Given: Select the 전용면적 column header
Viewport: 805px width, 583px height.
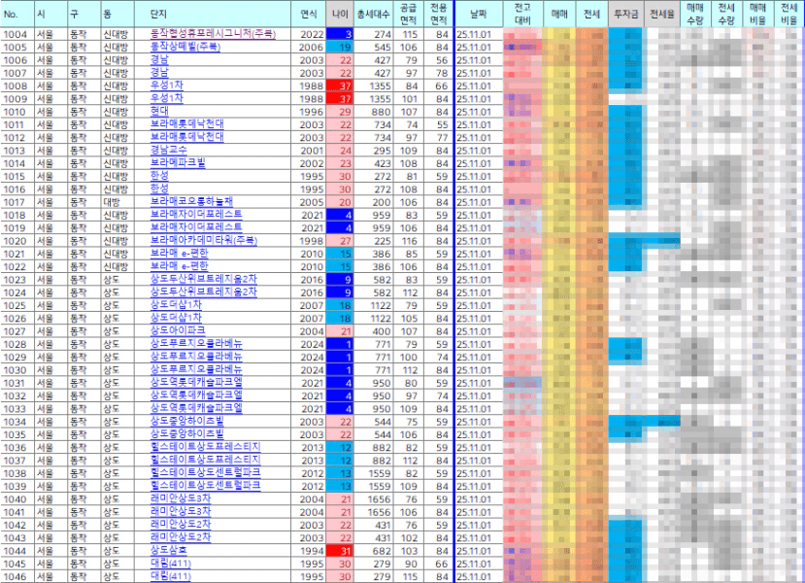Looking at the screenshot, I should click(438, 14).
